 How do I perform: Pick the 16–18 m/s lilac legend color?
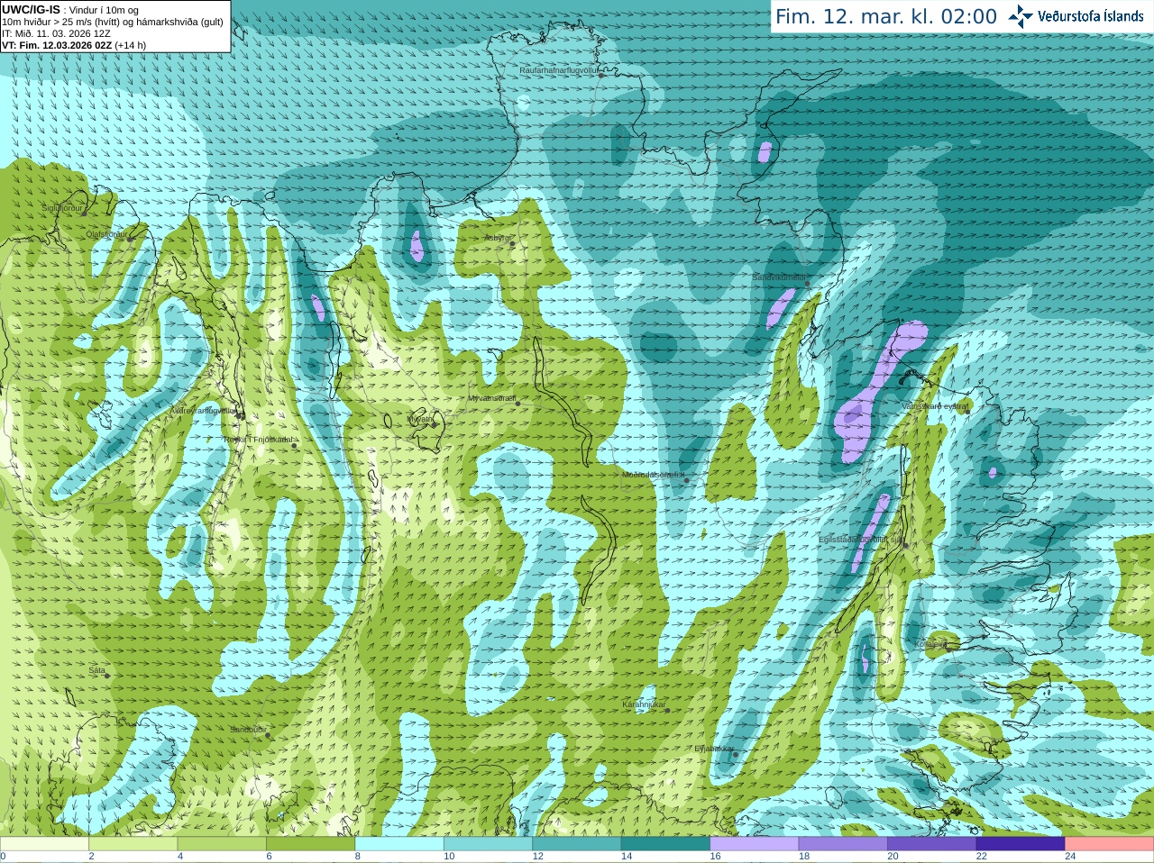point(755,844)
